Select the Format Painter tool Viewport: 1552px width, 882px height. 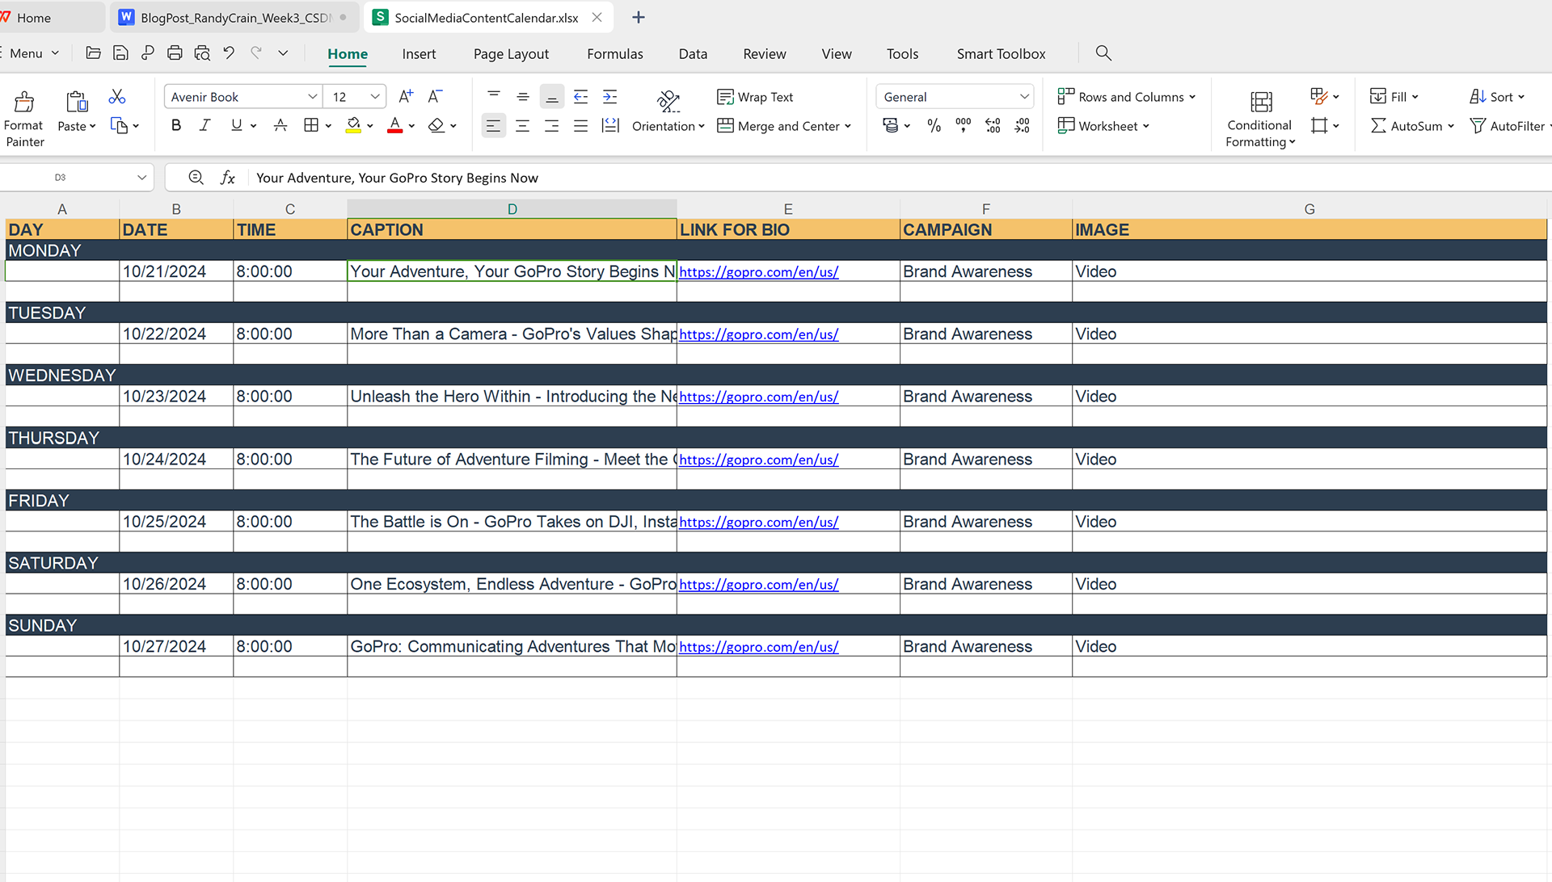point(24,118)
